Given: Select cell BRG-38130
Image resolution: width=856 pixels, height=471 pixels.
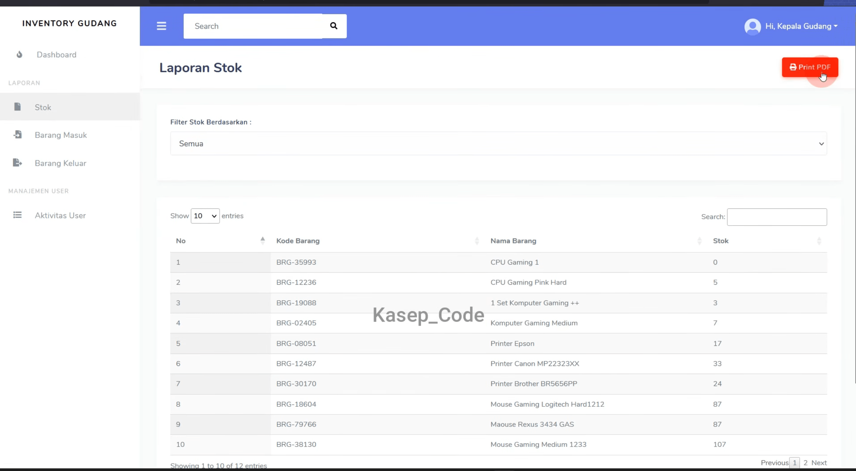Looking at the screenshot, I should pos(296,444).
